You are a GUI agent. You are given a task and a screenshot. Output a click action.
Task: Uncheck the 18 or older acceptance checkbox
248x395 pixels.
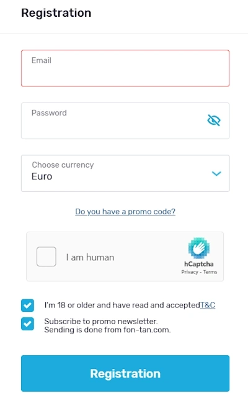pos(27,306)
